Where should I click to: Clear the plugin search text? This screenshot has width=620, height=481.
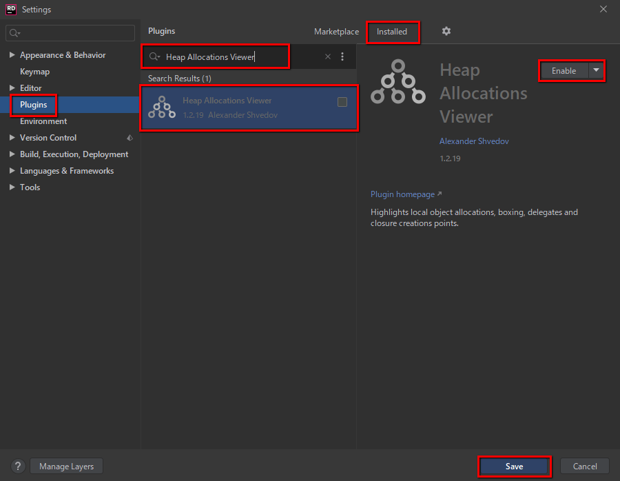(328, 57)
